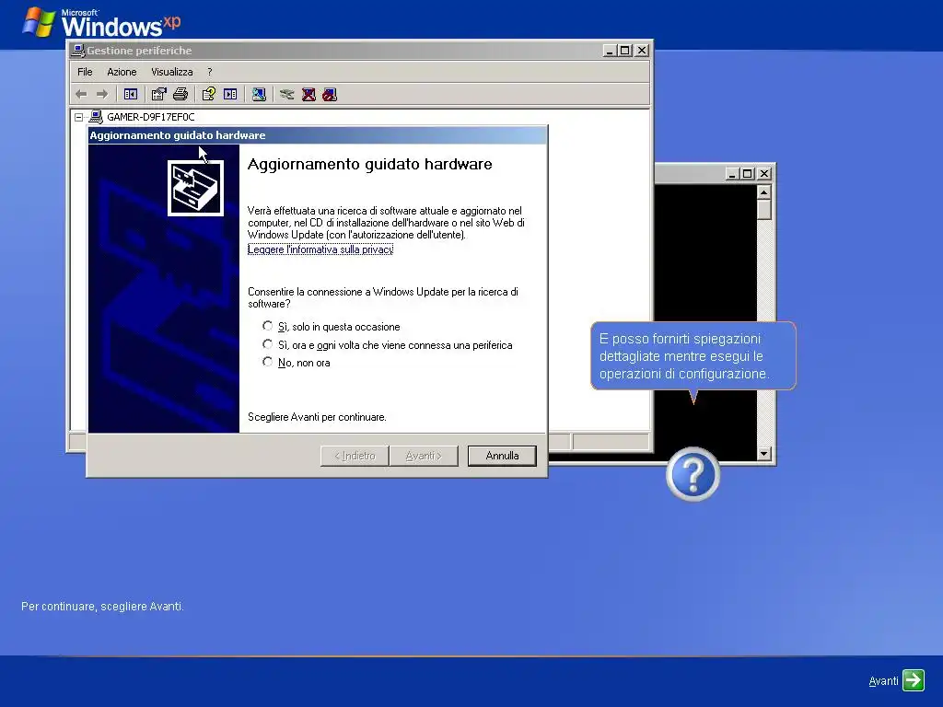Collapse the GAMER-D9F17EF0C tree node
943x707 pixels.
click(79, 117)
